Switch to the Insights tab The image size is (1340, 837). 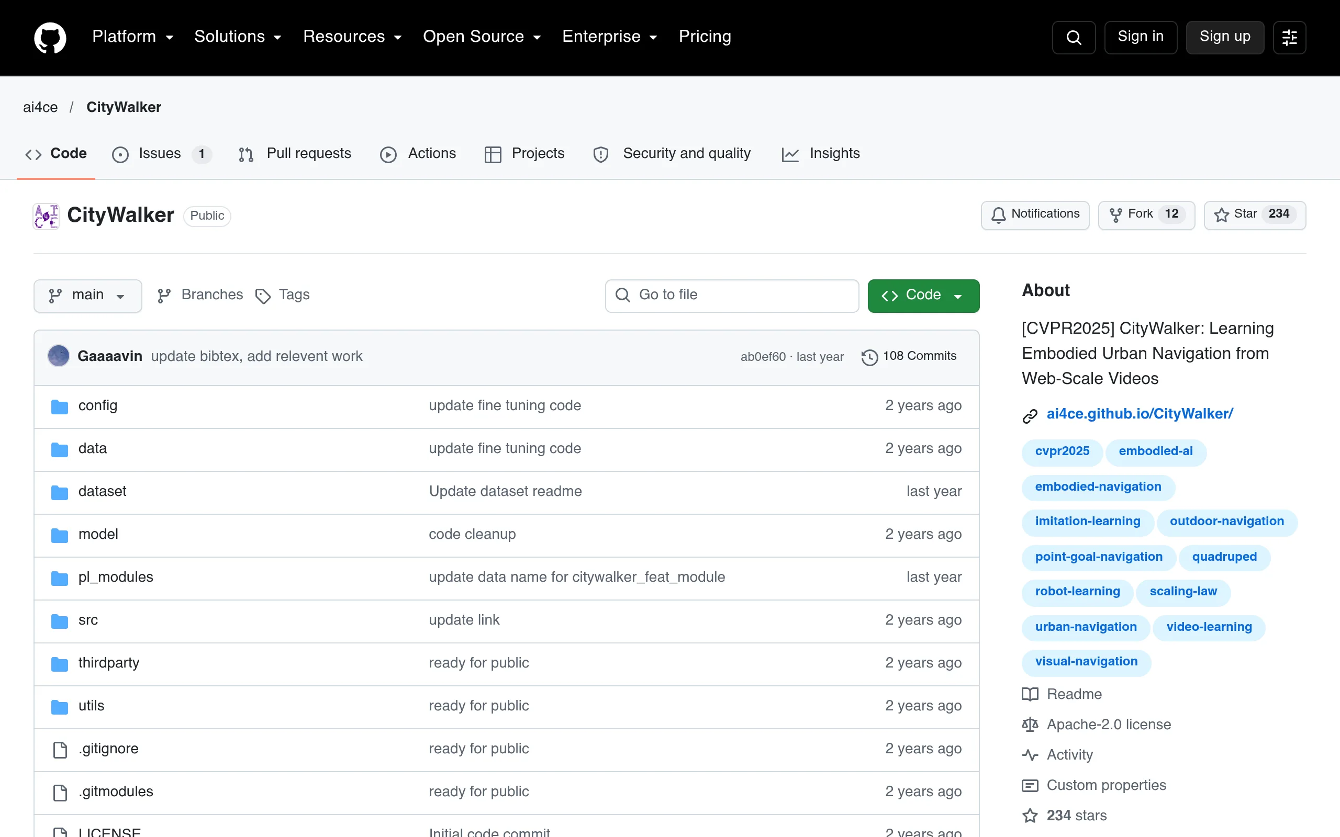pos(821,154)
